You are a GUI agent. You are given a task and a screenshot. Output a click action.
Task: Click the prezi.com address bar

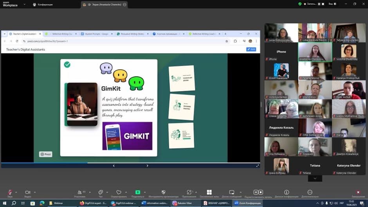(124, 41)
